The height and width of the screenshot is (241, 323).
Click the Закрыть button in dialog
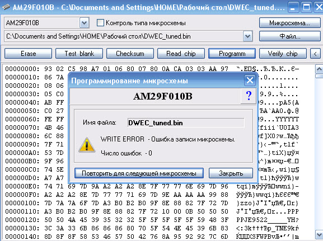point(231,173)
